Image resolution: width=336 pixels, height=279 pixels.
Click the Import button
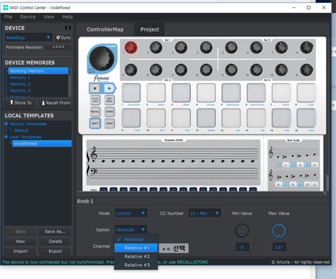(20, 251)
